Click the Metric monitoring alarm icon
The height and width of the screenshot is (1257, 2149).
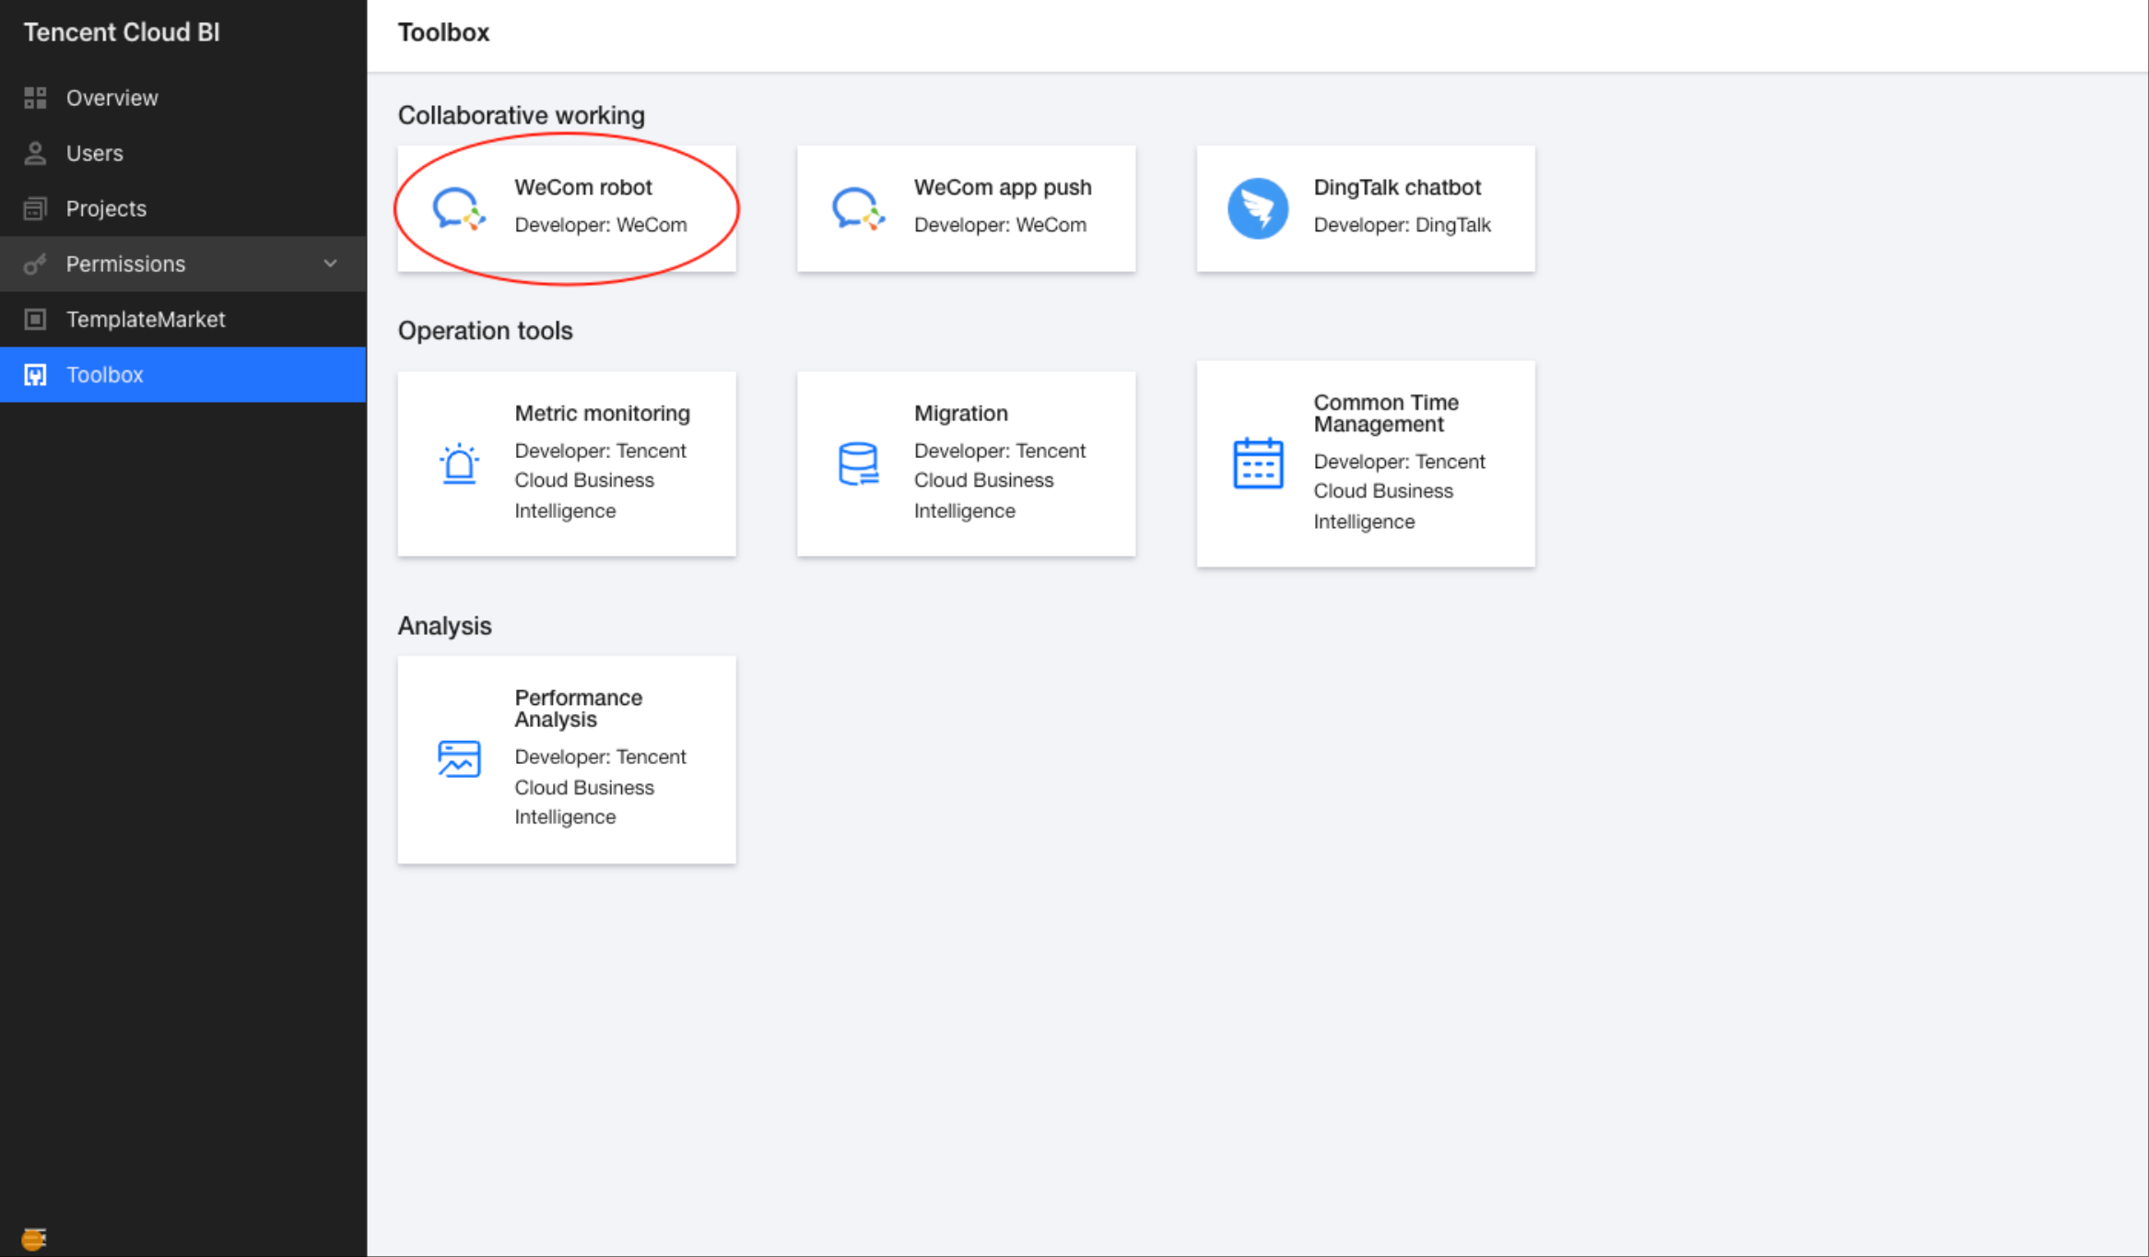click(x=458, y=464)
